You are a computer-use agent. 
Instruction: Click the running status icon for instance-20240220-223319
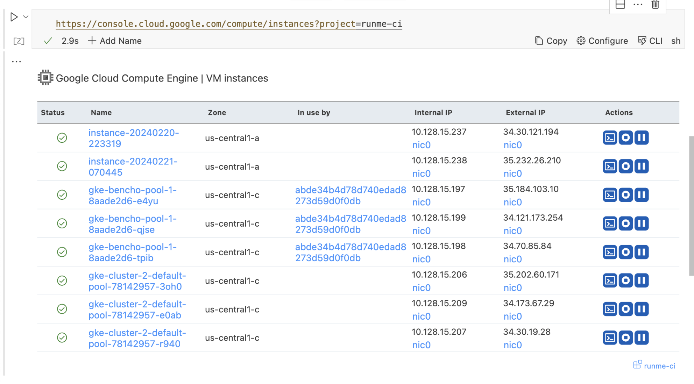[62, 138]
